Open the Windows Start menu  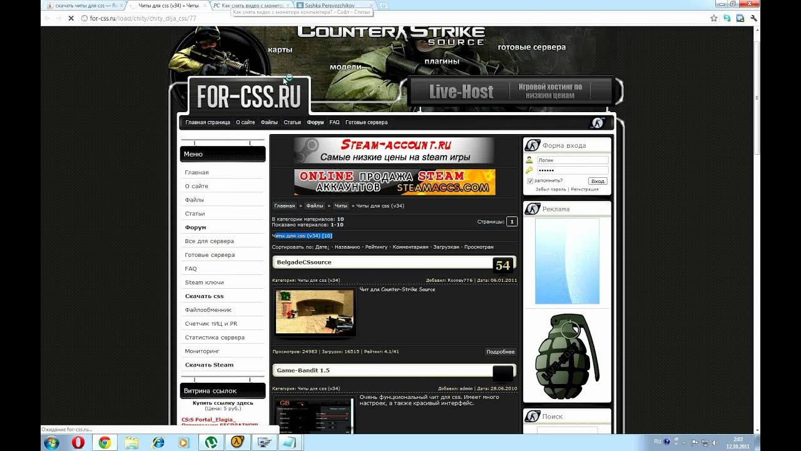(52, 442)
